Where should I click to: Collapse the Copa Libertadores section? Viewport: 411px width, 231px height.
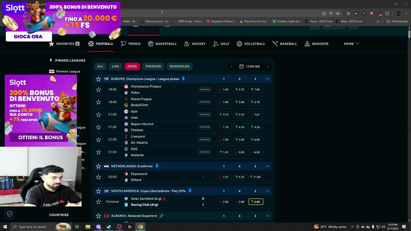tap(267, 191)
